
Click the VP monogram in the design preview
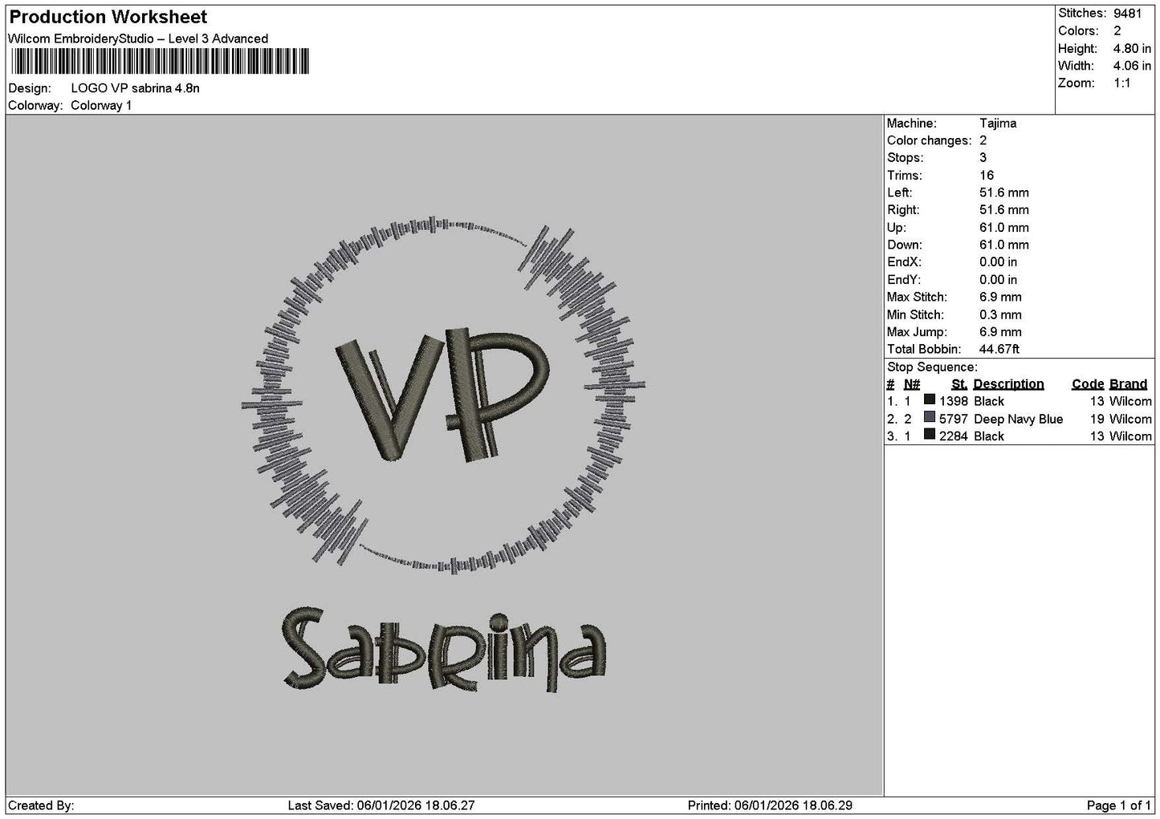pyautogui.click(x=442, y=395)
